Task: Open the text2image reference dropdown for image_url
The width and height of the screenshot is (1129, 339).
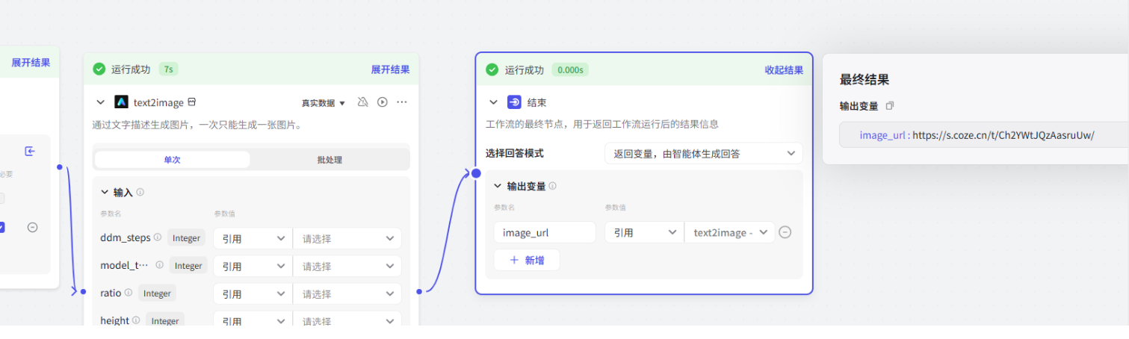Action: pyautogui.click(x=730, y=232)
